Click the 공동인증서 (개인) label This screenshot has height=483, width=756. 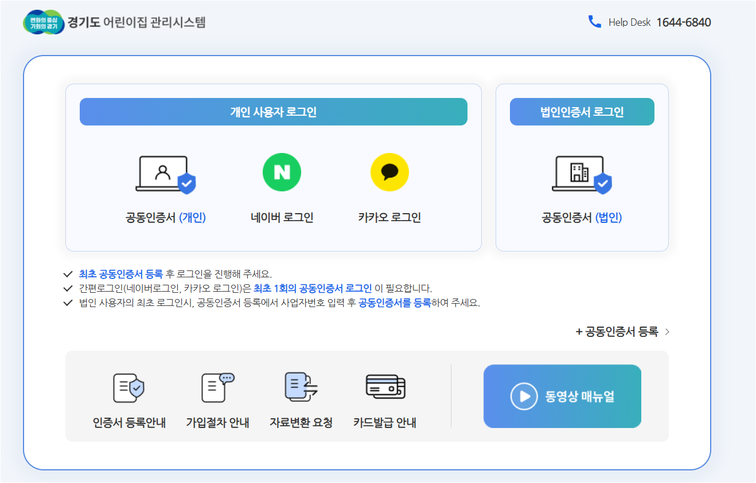click(166, 218)
